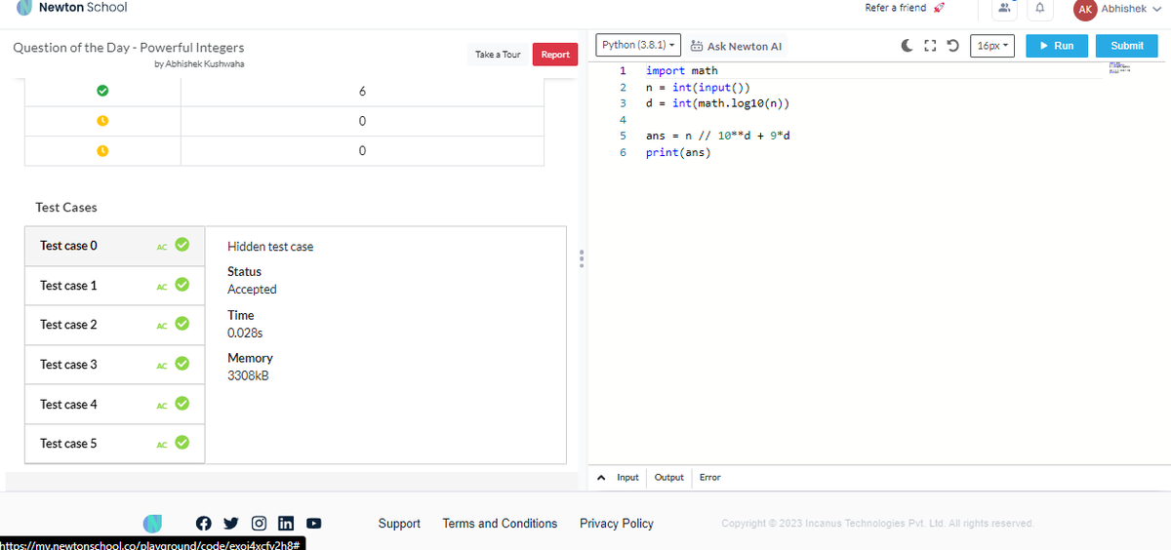
Task: Click the score cell showing 6
Action: tap(361, 92)
